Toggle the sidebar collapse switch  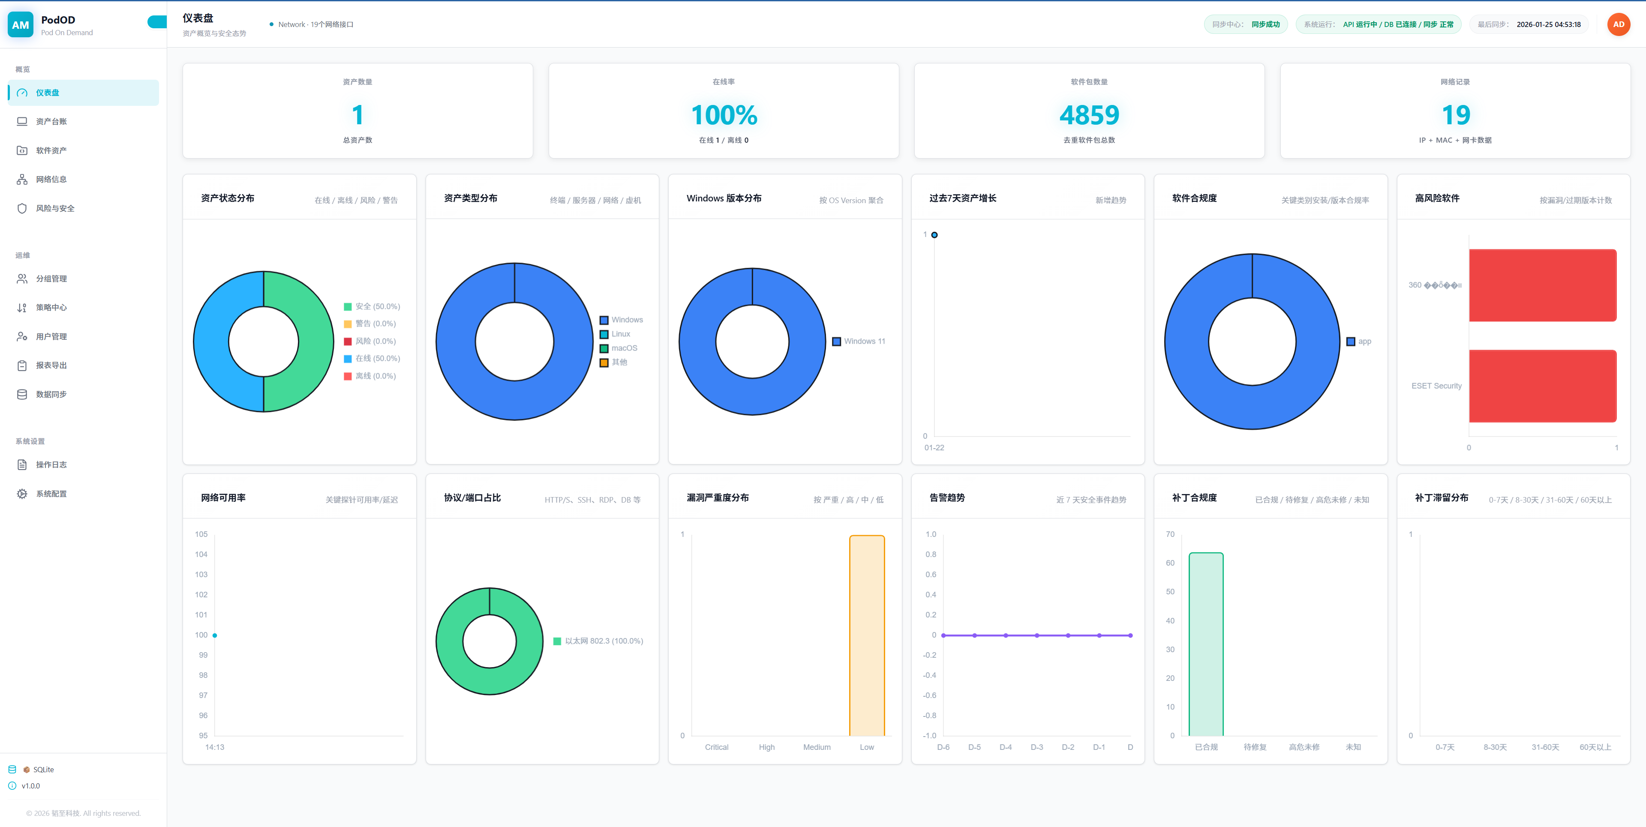(x=156, y=22)
